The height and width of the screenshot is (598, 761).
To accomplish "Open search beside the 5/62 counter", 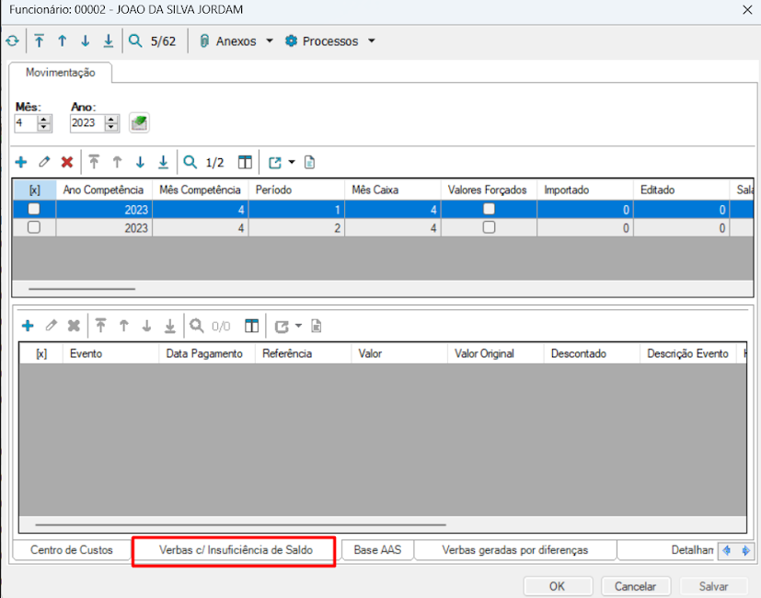I will pos(135,41).
